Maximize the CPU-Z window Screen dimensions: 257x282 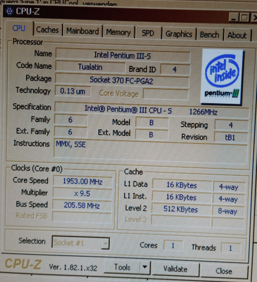click(244, 18)
